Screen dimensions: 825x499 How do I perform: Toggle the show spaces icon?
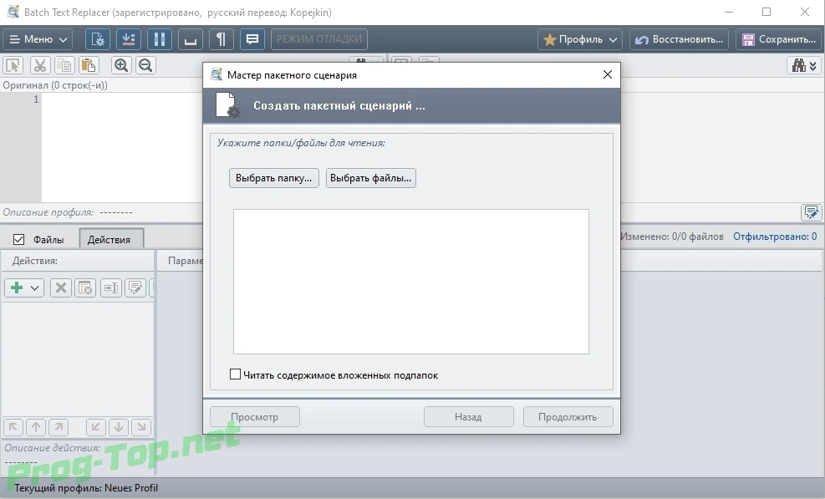(191, 39)
